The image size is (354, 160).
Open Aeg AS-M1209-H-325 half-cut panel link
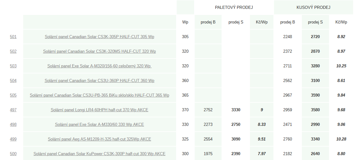(99, 139)
